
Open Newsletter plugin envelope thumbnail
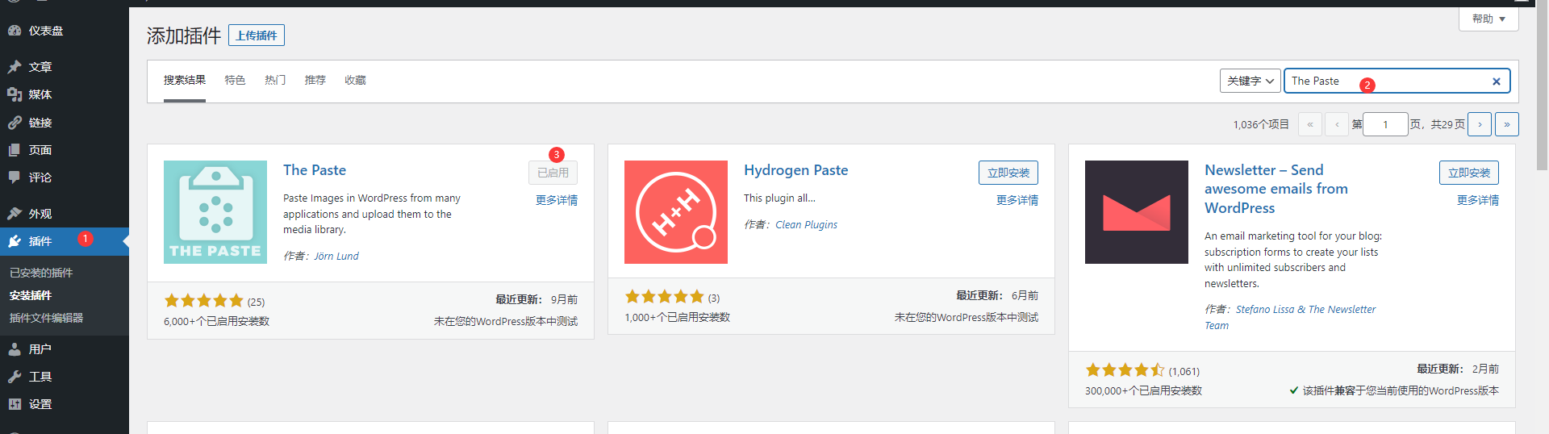1137,212
